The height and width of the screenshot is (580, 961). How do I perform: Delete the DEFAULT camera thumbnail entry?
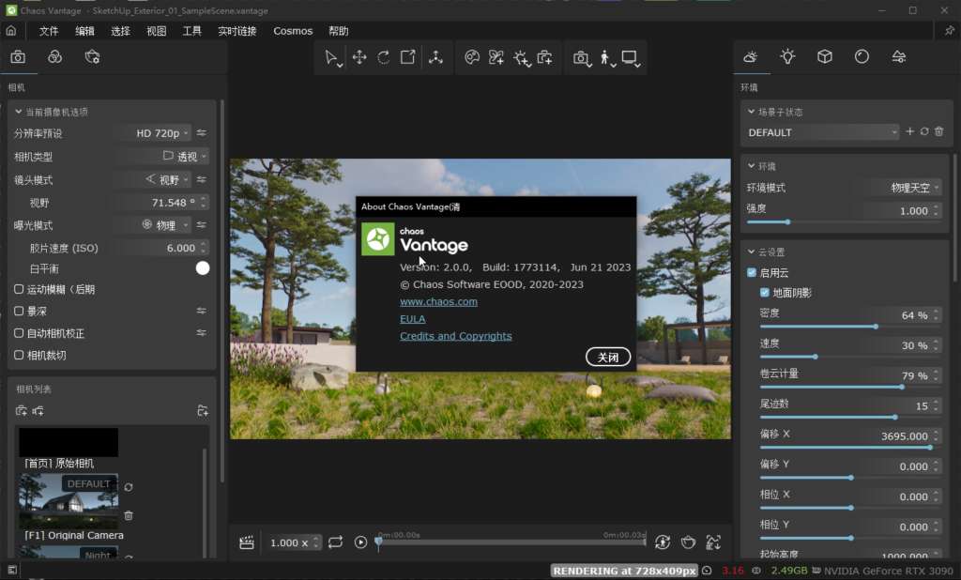coord(129,515)
